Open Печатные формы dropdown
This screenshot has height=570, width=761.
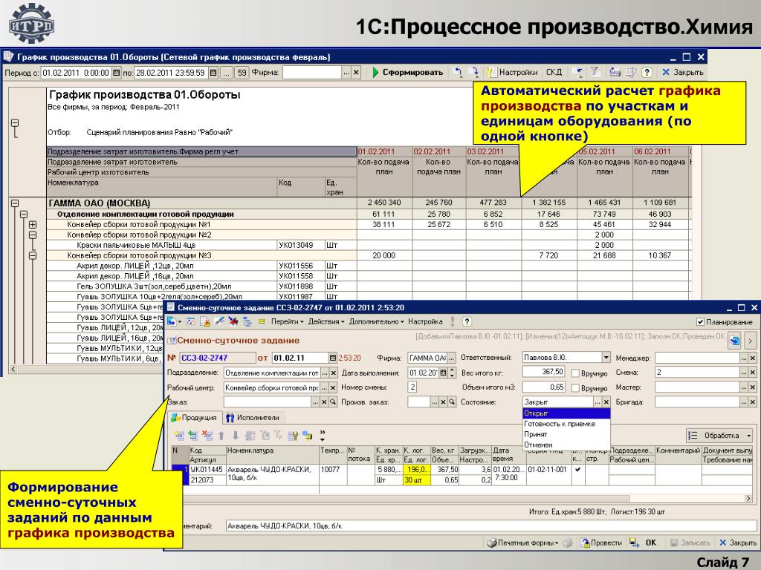pos(522,543)
